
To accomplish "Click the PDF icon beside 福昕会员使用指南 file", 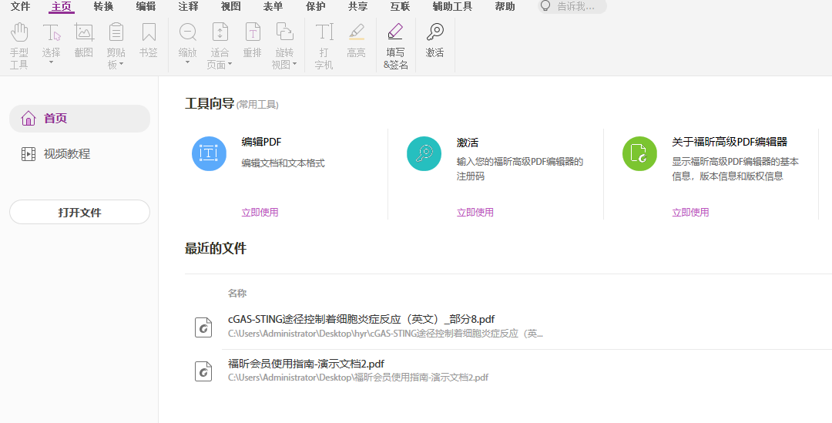I will (203, 371).
